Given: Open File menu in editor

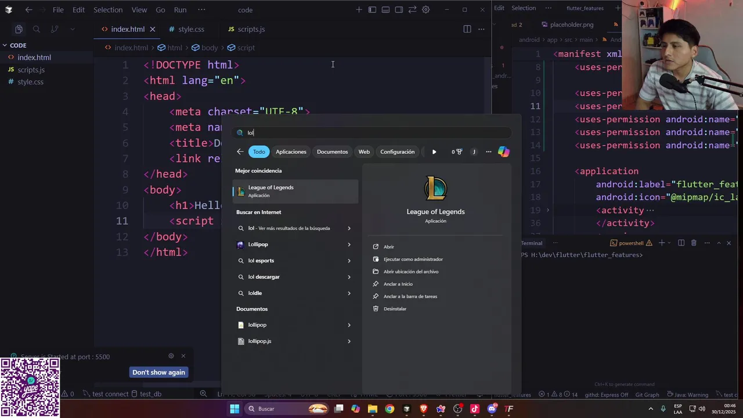Looking at the screenshot, I should tap(58, 10).
